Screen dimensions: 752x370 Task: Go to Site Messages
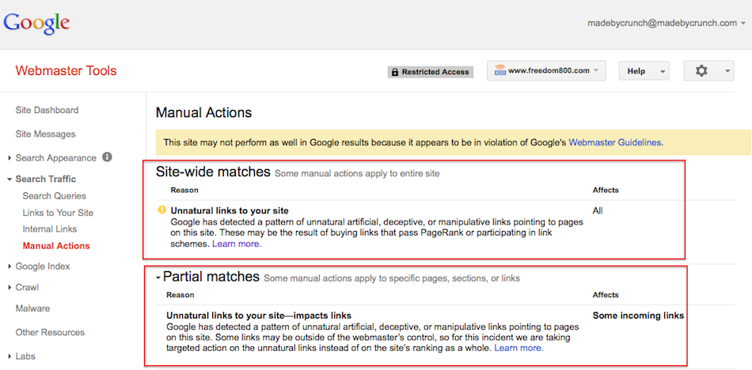(46, 134)
